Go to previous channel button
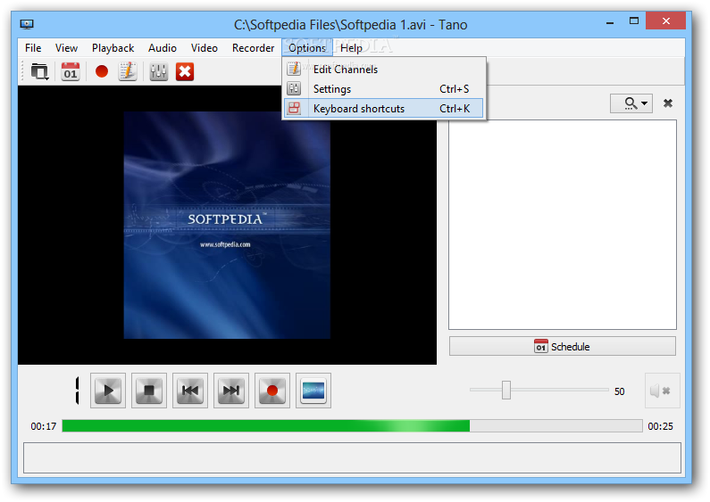The image size is (710, 502). click(x=190, y=391)
